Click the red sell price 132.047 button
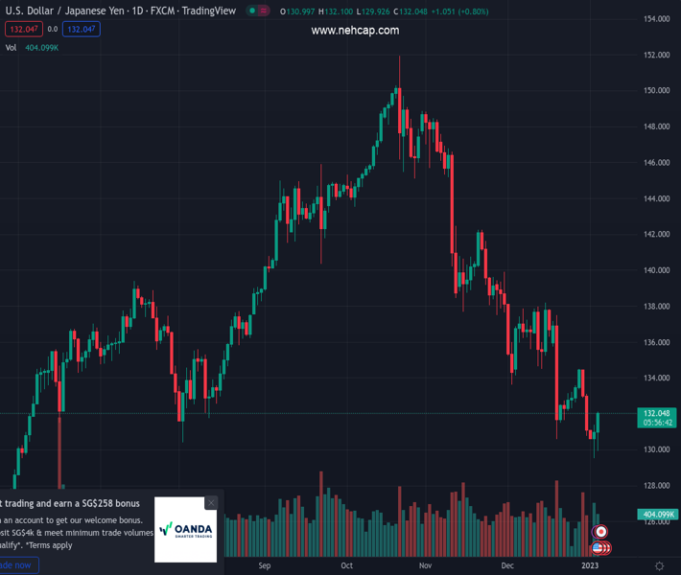The image size is (681, 575). coord(24,29)
